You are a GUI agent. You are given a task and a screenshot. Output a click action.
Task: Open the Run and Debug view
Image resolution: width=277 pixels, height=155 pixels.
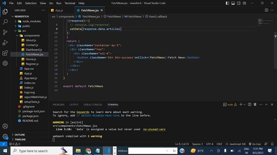pyautogui.click(x=5, y=43)
